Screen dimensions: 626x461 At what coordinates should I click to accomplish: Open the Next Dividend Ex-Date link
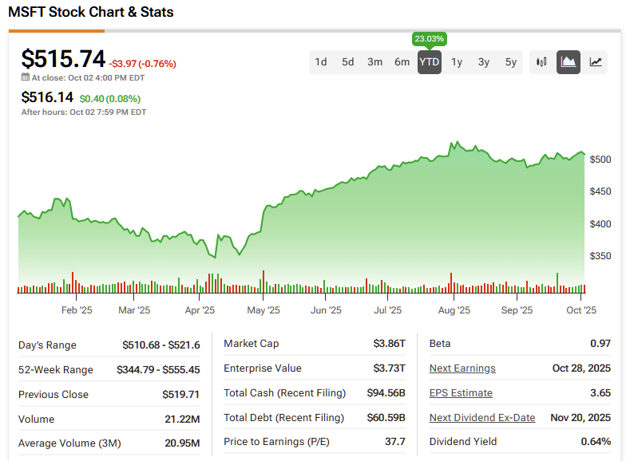click(482, 417)
